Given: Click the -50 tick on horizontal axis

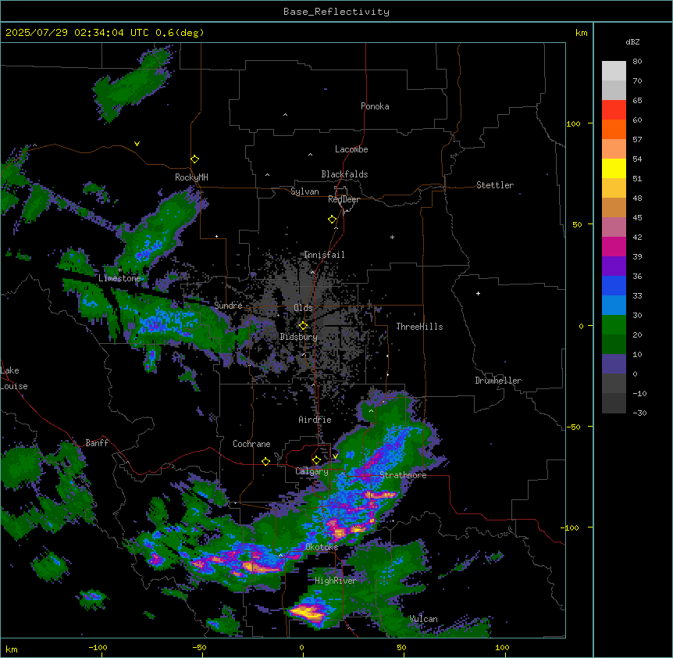Looking at the screenshot, I should tap(199, 647).
